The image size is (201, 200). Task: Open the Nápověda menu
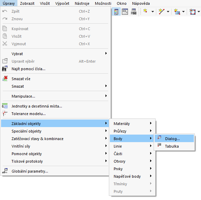[141, 3]
